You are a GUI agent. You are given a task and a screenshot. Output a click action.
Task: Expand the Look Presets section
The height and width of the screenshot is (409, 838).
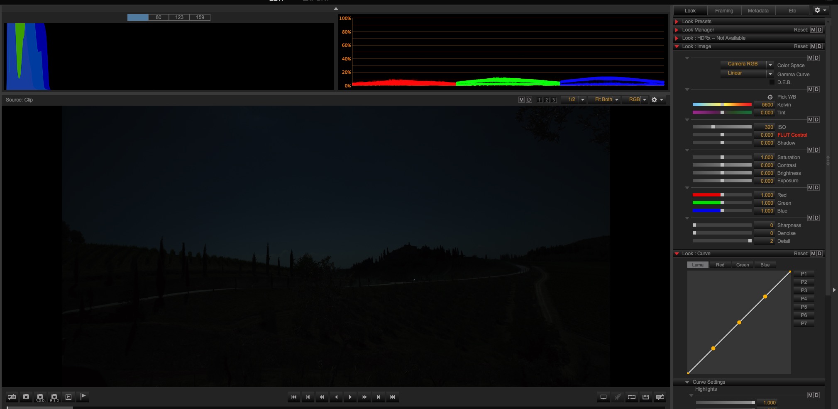[x=677, y=22]
